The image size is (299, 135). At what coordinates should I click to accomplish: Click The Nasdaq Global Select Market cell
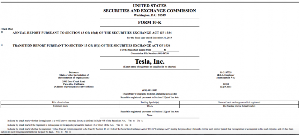(240, 106)
